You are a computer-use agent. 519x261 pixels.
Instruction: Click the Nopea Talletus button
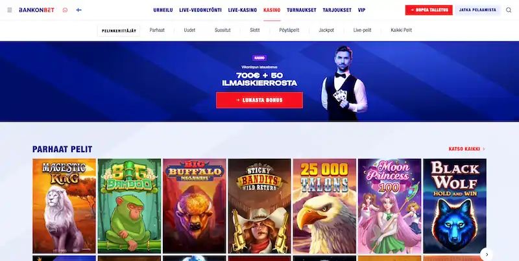point(429,10)
